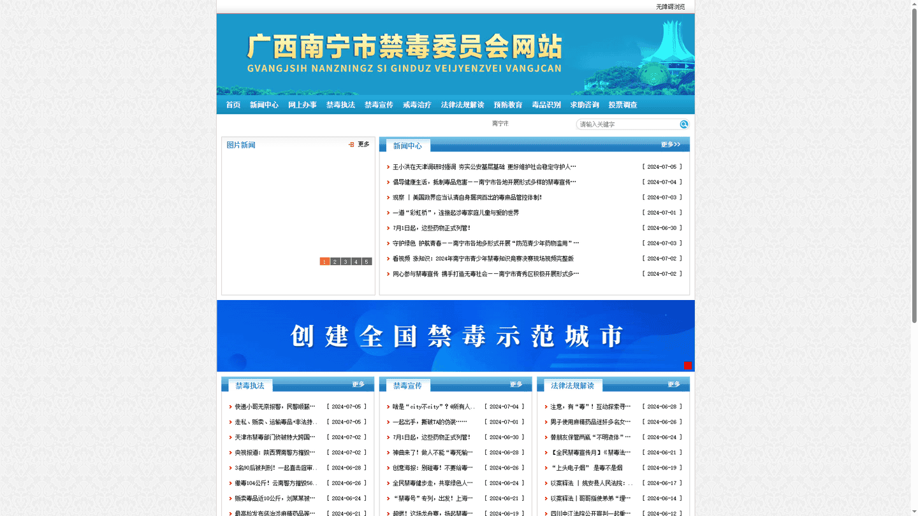Open the 创建全国禁毒示范城市 banner
The image size is (918, 516).
click(456, 336)
